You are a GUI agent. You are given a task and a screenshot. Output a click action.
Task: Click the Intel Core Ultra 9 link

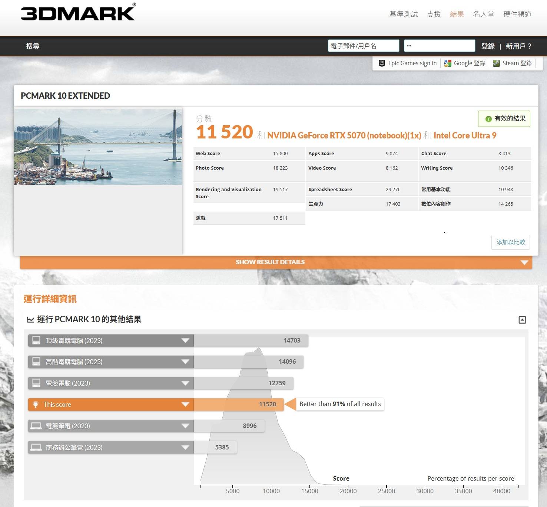pos(465,135)
